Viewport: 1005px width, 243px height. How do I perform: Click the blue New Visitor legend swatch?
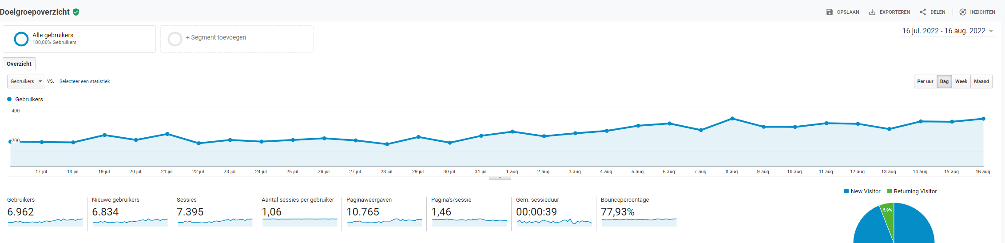tap(846, 191)
